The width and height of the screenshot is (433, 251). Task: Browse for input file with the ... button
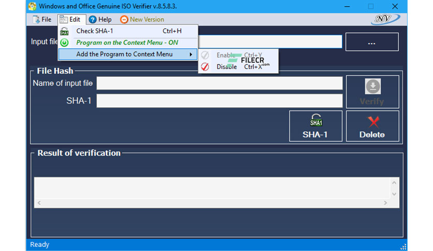[372, 41]
